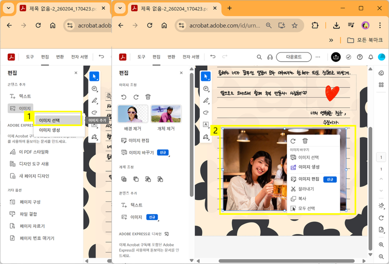The image size is (389, 264).
Task: Click send to back icon in 개체 조정
Action: coord(136,179)
